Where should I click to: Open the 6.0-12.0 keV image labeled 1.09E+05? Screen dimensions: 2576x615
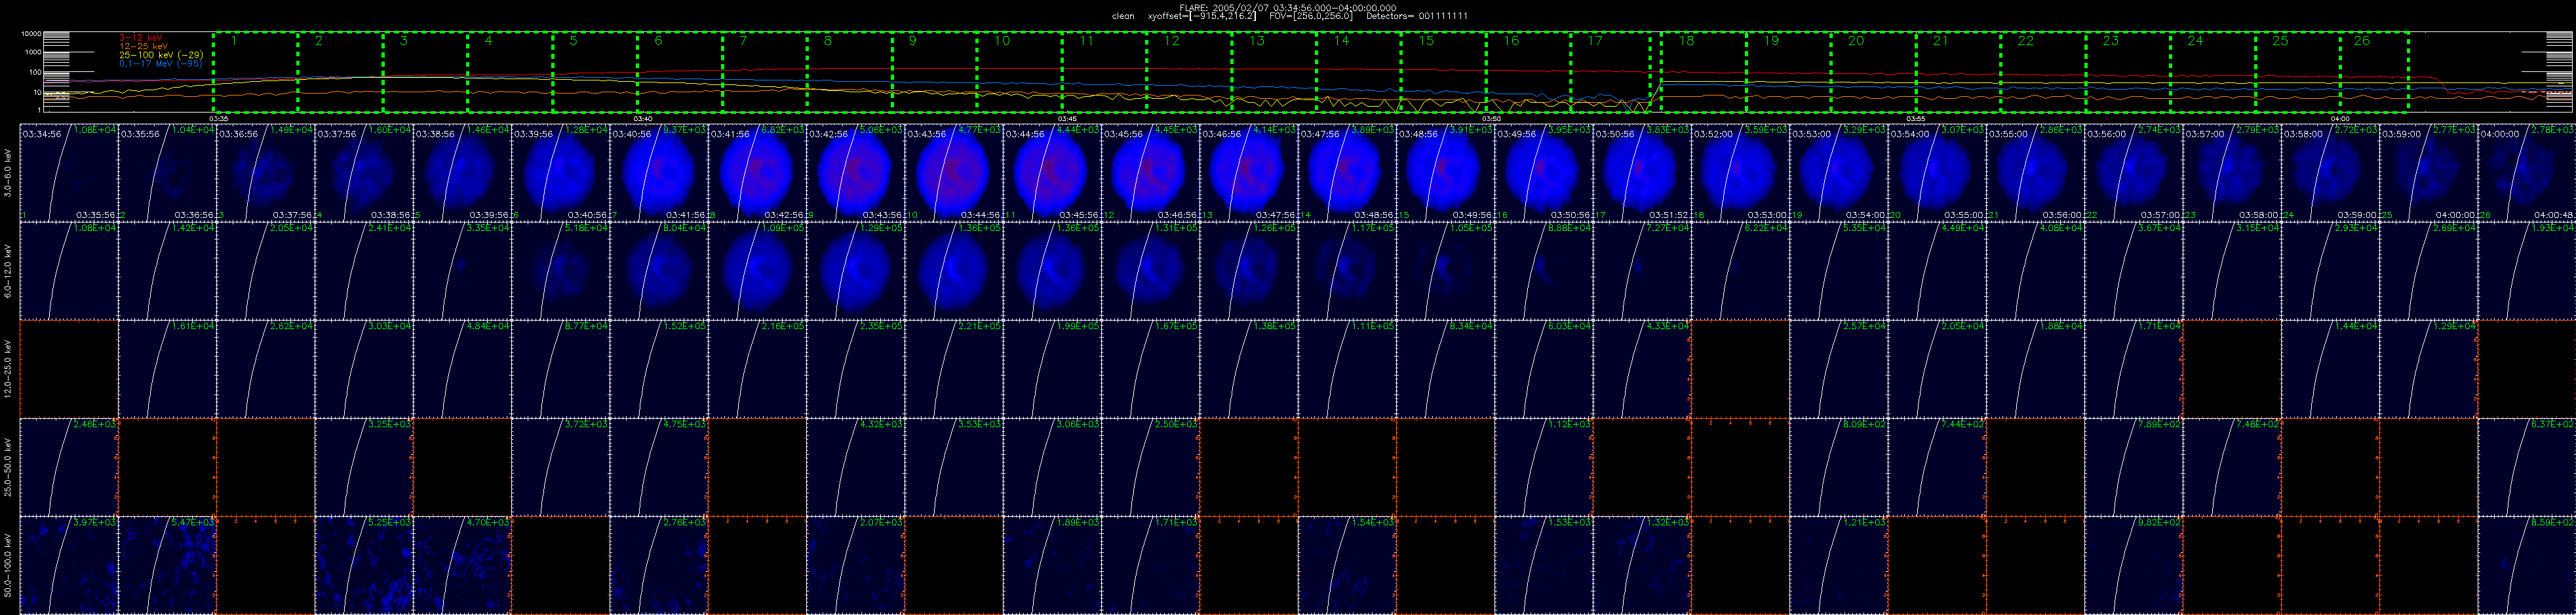tap(757, 270)
